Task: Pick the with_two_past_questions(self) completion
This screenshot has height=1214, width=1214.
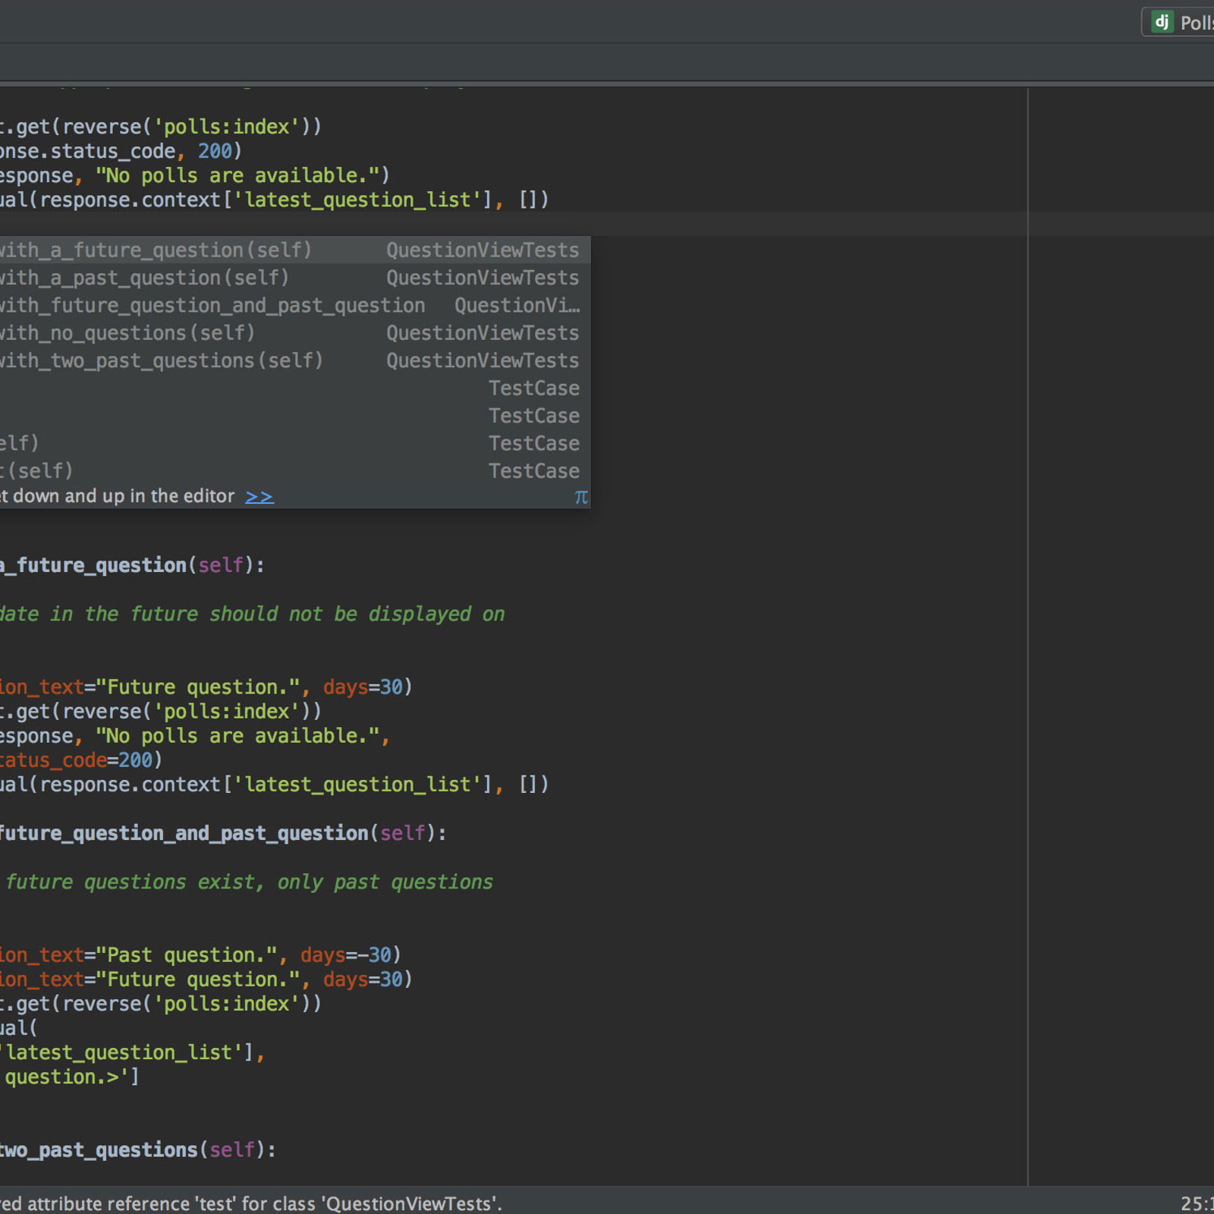Action: click(x=295, y=360)
